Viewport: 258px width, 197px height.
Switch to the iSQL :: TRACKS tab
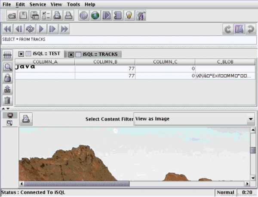click(x=100, y=54)
